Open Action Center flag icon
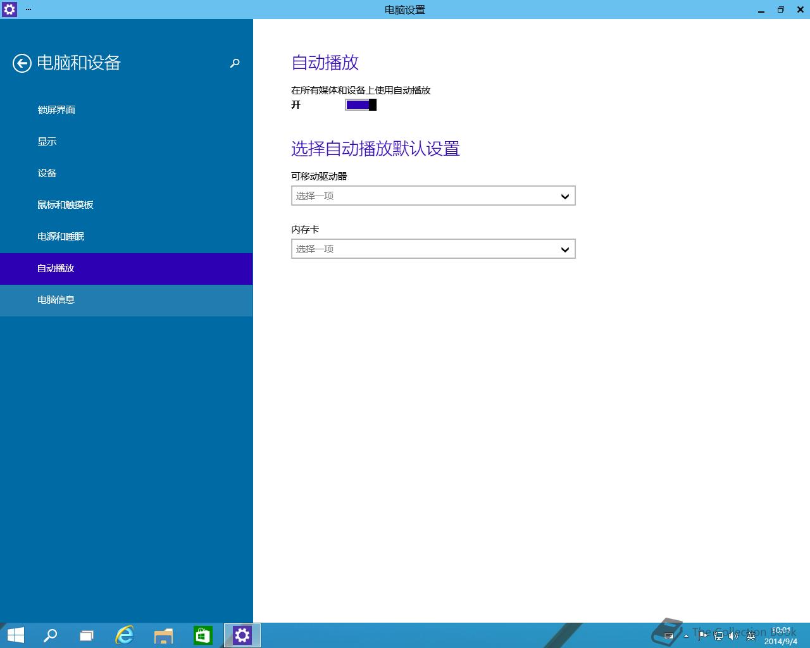This screenshot has width=810, height=648. [x=702, y=635]
